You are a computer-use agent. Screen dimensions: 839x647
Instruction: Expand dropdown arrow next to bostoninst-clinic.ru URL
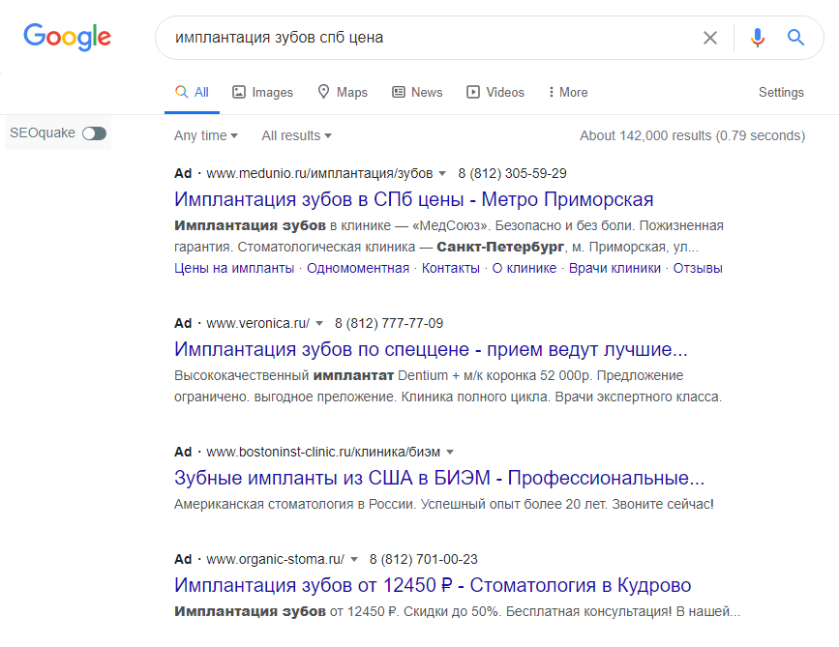coord(450,452)
